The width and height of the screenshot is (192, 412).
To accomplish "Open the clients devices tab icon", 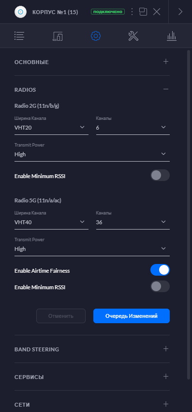I will pos(58,36).
